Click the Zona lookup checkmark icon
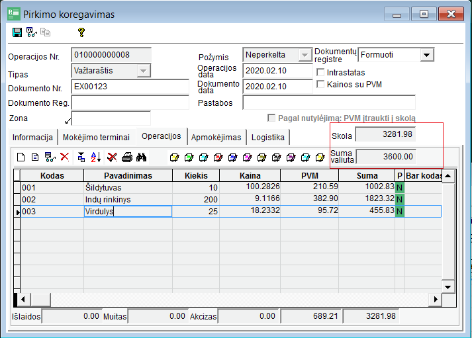 pos(68,121)
